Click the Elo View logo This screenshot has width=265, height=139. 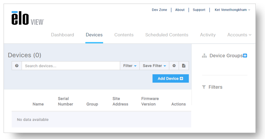click(28, 18)
